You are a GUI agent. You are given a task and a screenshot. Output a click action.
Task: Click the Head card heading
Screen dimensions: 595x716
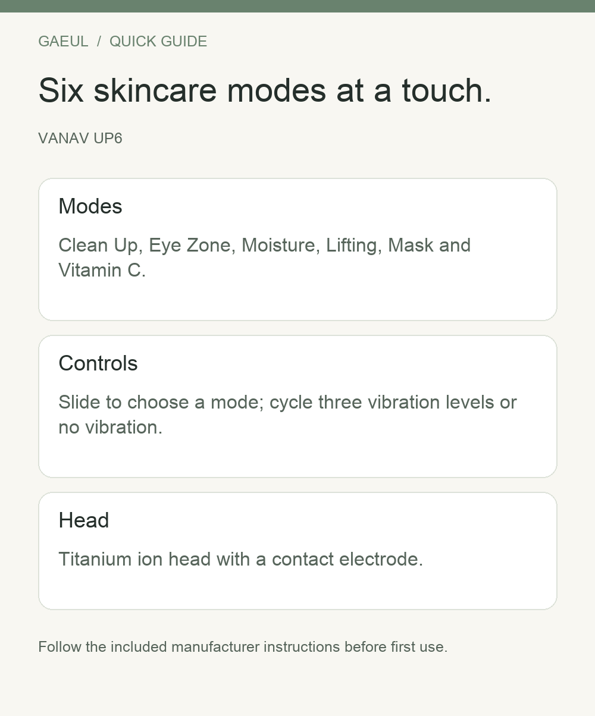tap(84, 520)
